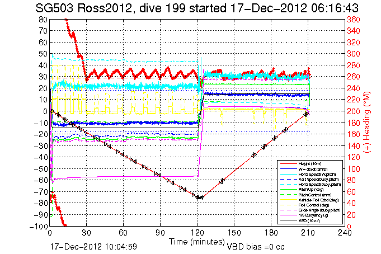The image size is (381, 254).
Task: Click the red heading tick label "200"
Action: click(354, 111)
